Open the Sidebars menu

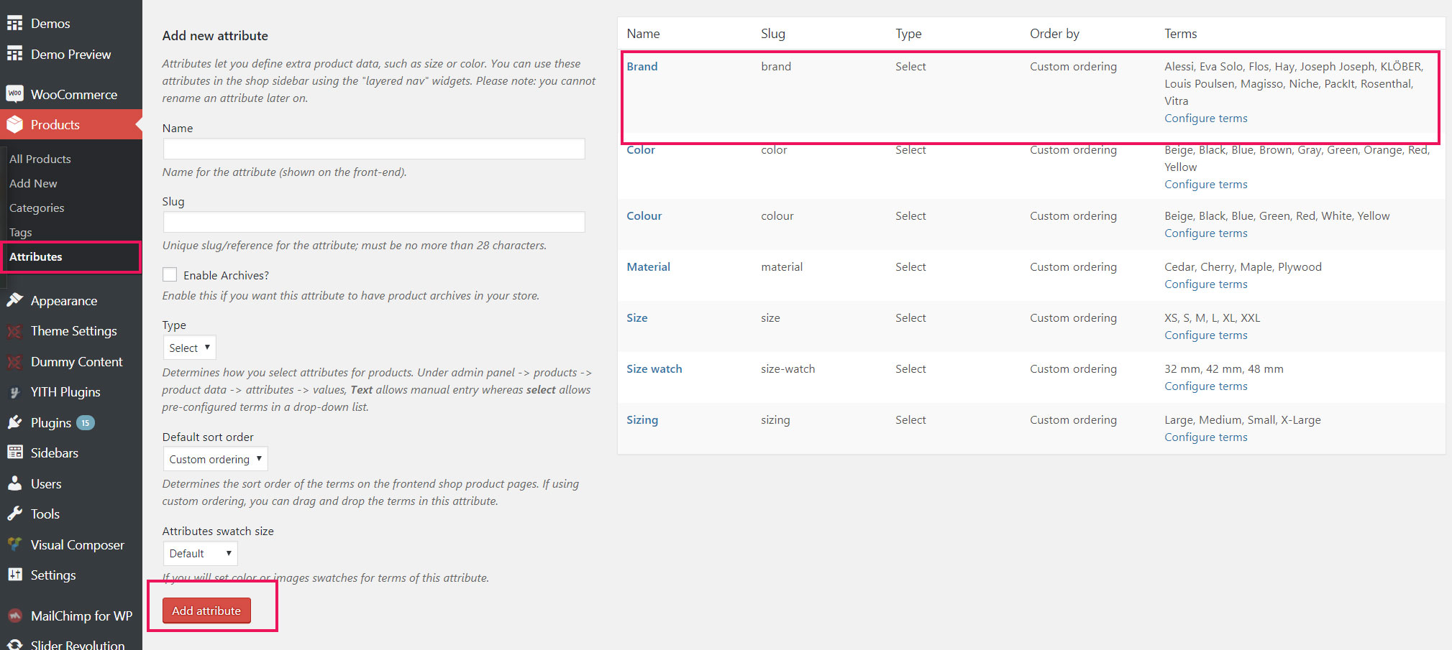point(55,452)
